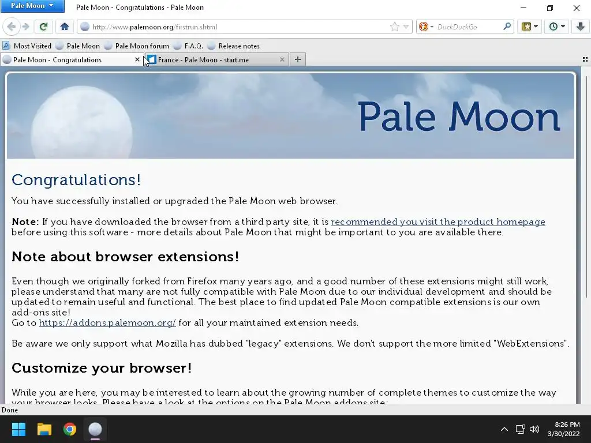Open the history clock toolbar button

556,27
